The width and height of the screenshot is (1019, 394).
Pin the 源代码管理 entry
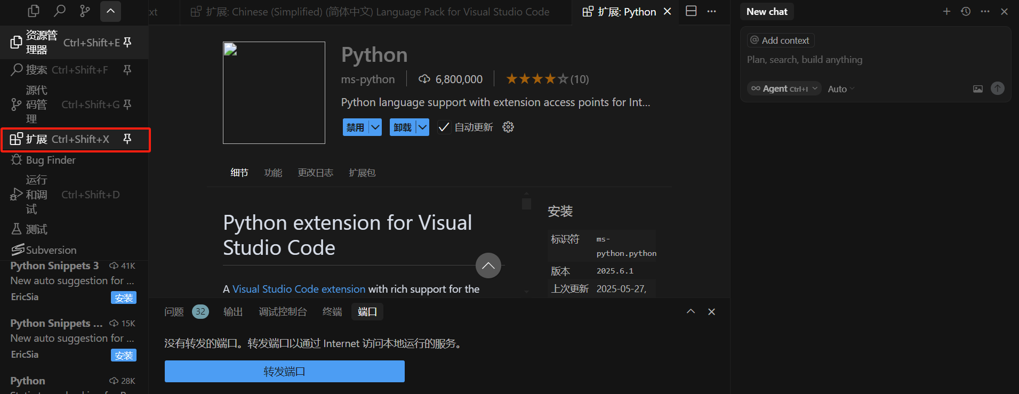pyautogui.click(x=127, y=104)
